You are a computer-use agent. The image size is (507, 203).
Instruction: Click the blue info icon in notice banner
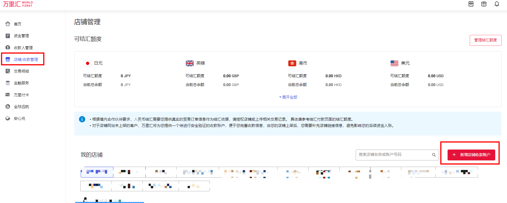[x=82, y=119]
